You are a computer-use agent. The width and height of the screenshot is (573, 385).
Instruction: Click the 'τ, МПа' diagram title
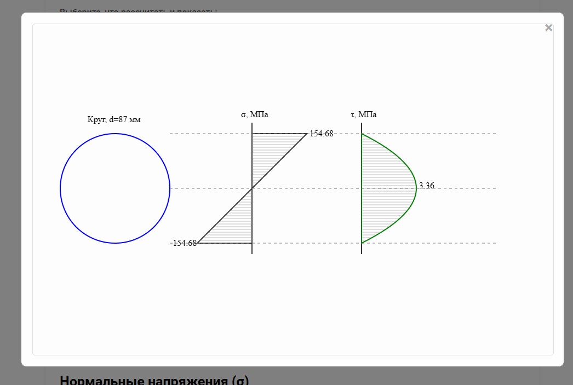[364, 114]
